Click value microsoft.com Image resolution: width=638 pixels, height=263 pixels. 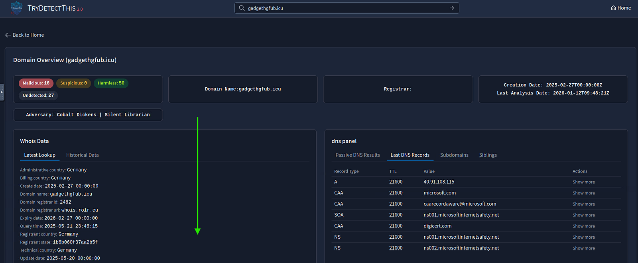pyautogui.click(x=439, y=193)
